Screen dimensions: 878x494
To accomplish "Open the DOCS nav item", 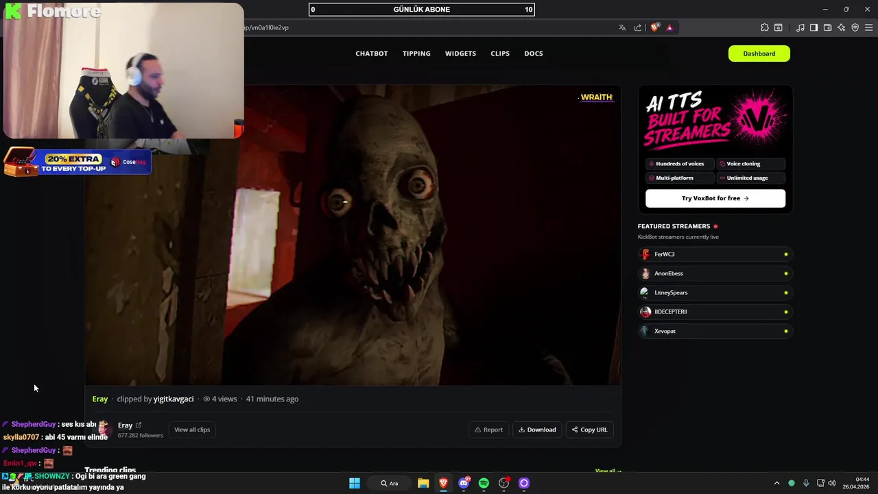I will pyautogui.click(x=534, y=54).
